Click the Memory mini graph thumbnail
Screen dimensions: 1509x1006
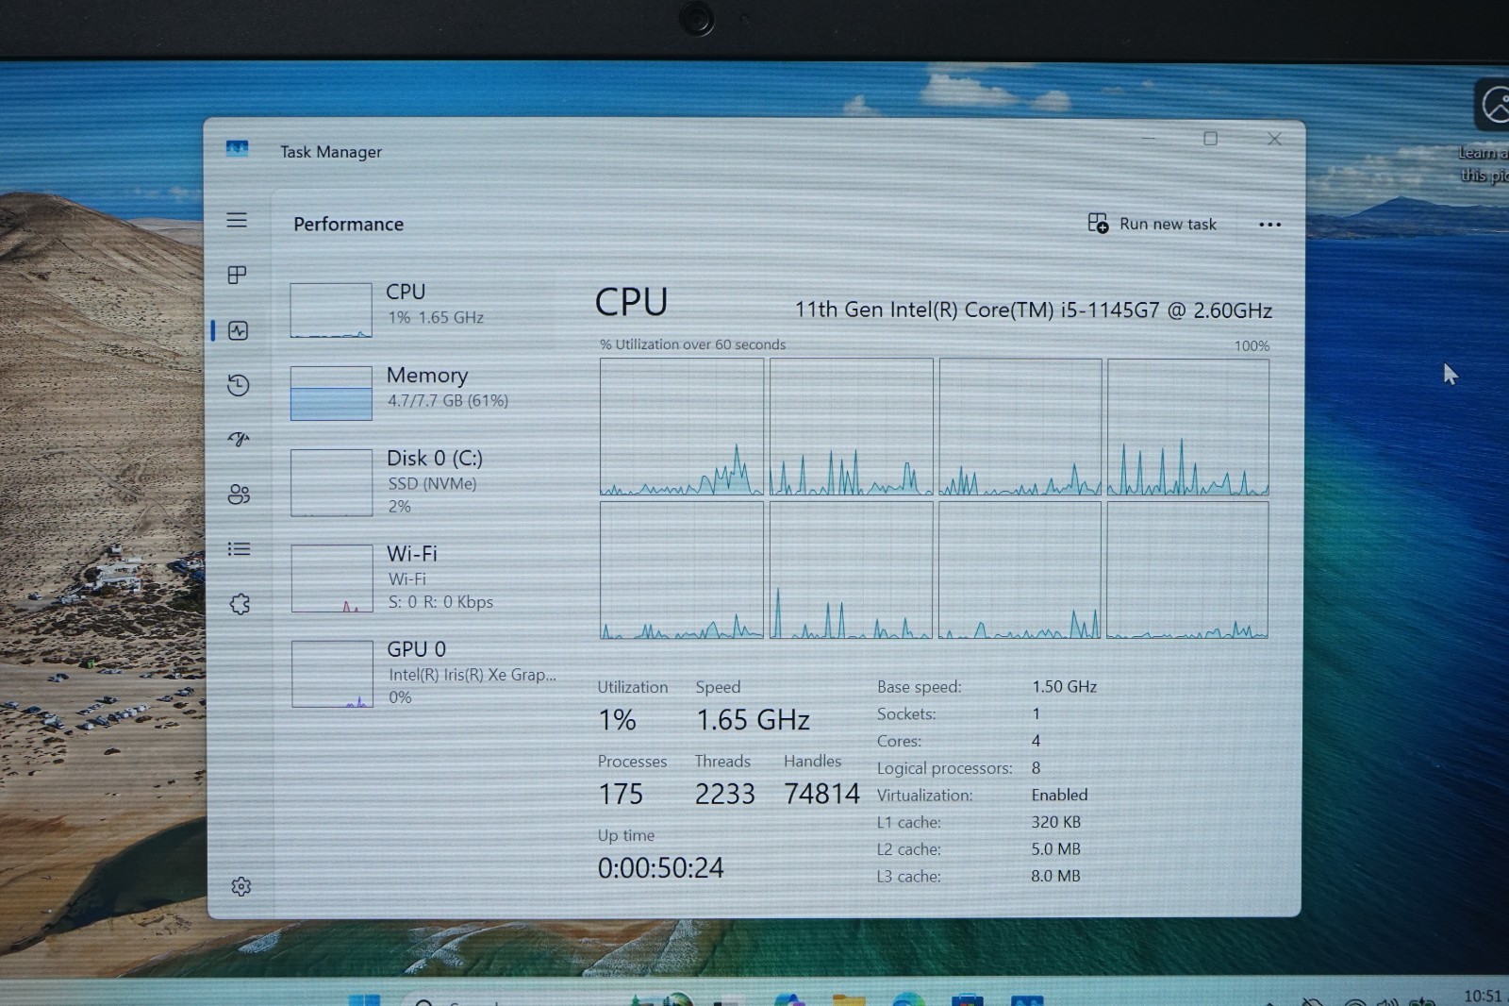pyautogui.click(x=331, y=393)
